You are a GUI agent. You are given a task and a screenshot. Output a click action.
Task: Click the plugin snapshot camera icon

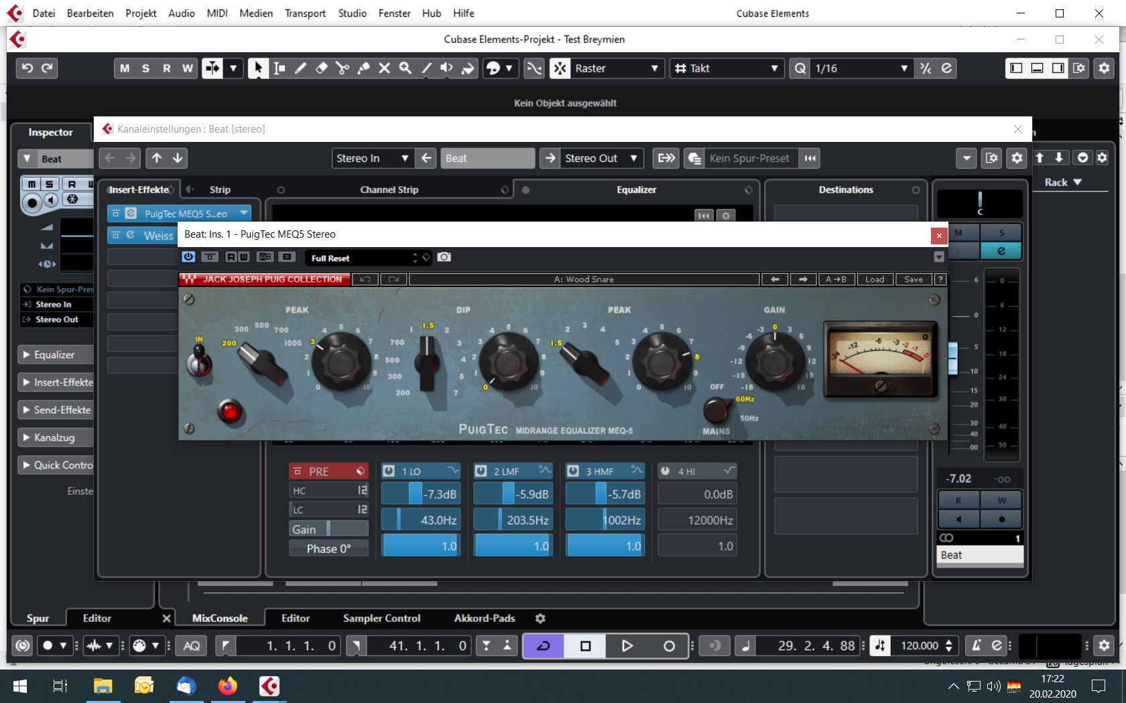(444, 257)
